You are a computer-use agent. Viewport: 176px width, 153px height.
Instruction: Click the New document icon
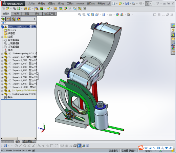click(x=113, y=3)
